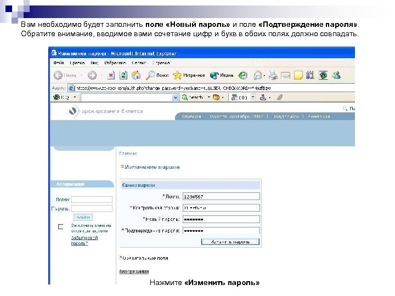The image size is (395, 296).
Task: Open the Messenger people icon
Action: [x=336, y=75]
